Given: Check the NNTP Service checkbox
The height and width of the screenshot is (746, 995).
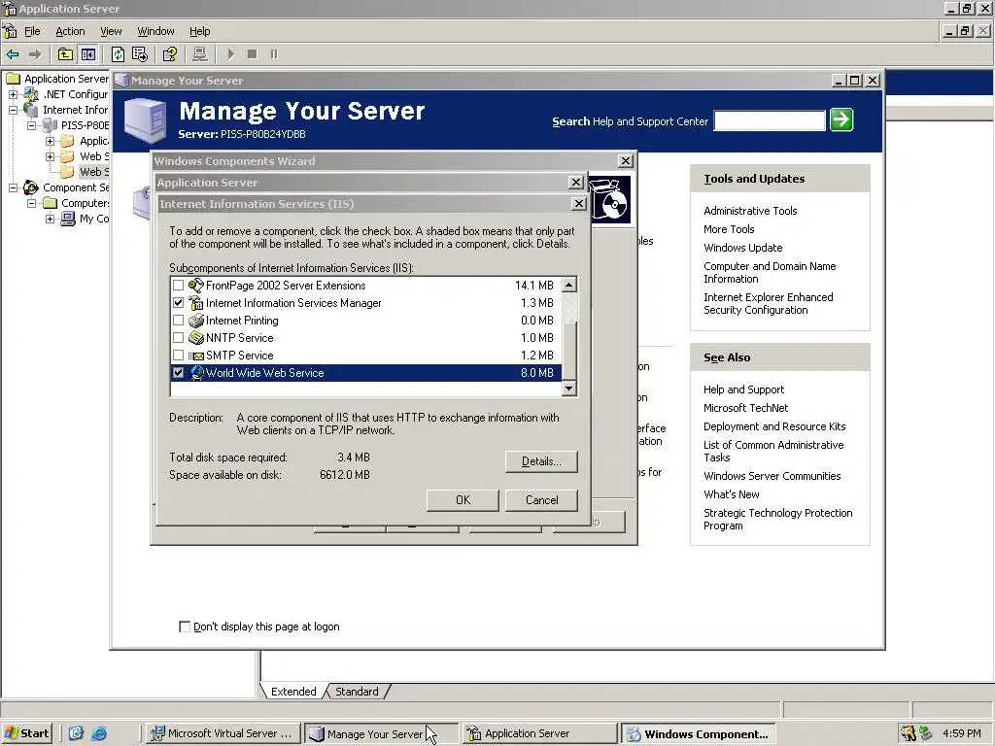Looking at the screenshot, I should click(x=179, y=337).
